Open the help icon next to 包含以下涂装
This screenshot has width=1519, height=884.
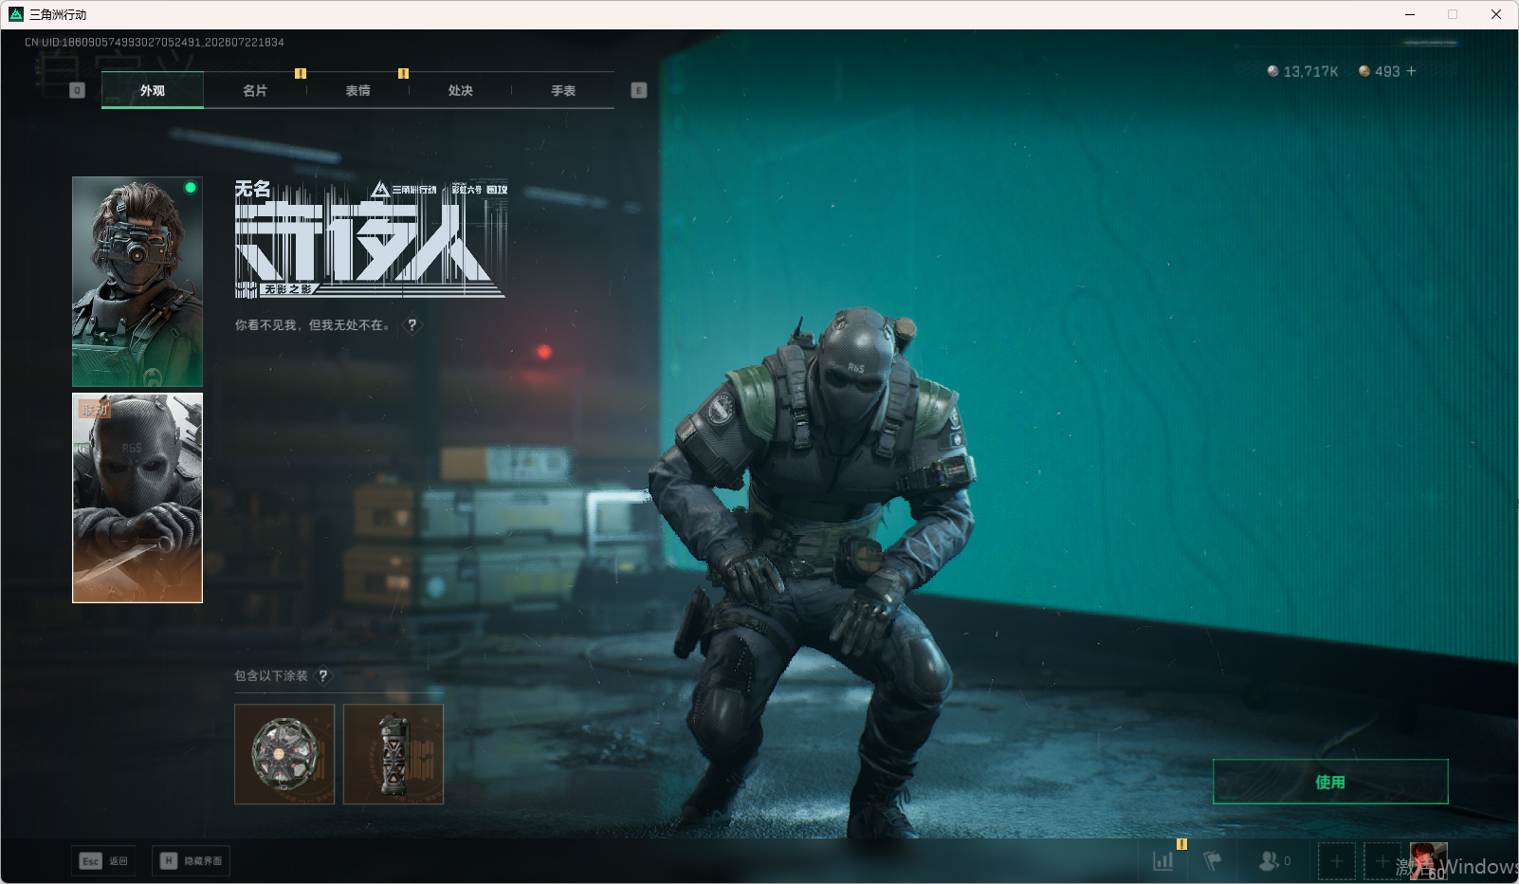pos(323,675)
